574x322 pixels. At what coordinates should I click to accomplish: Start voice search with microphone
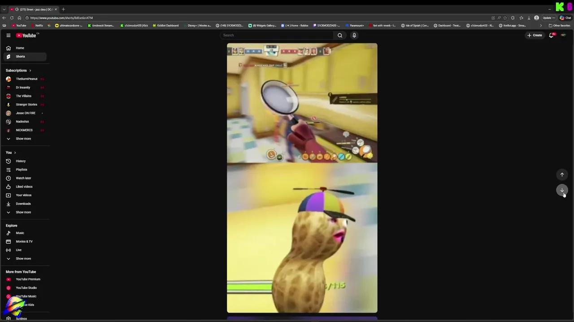tap(354, 35)
